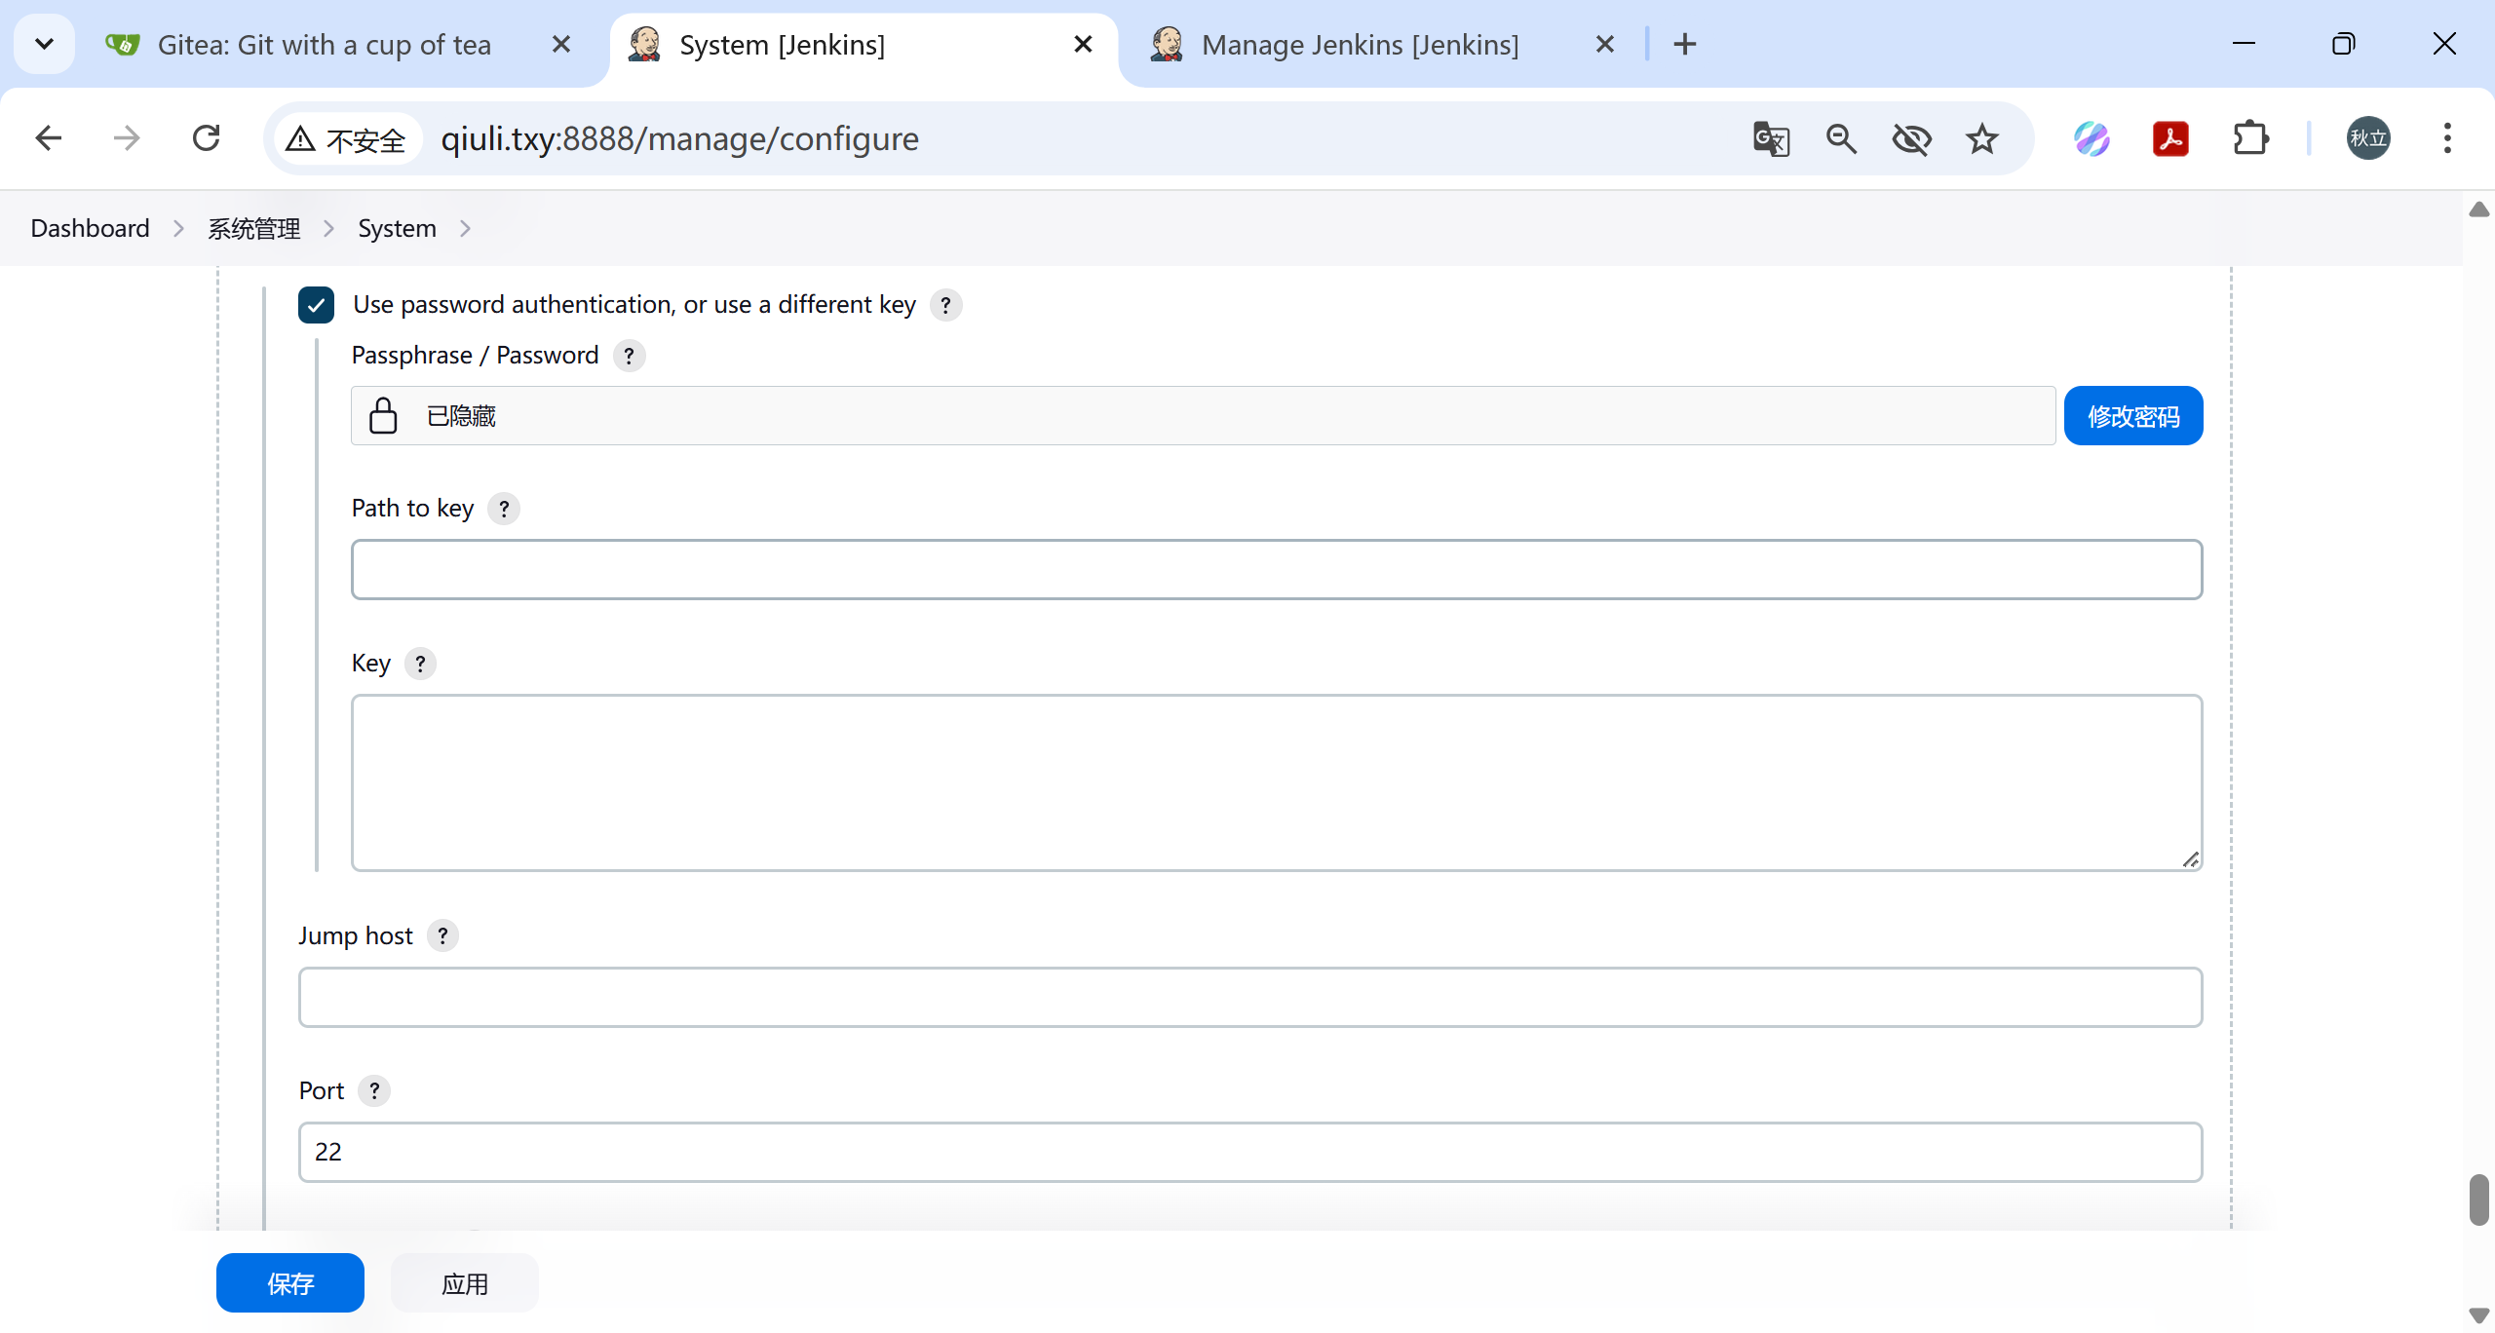The image size is (2495, 1333).
Task: Click the blue 保存 save button
Action: 289,1282
